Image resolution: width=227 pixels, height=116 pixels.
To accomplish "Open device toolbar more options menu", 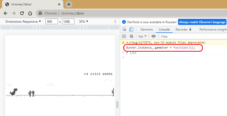I will (115, 22).
